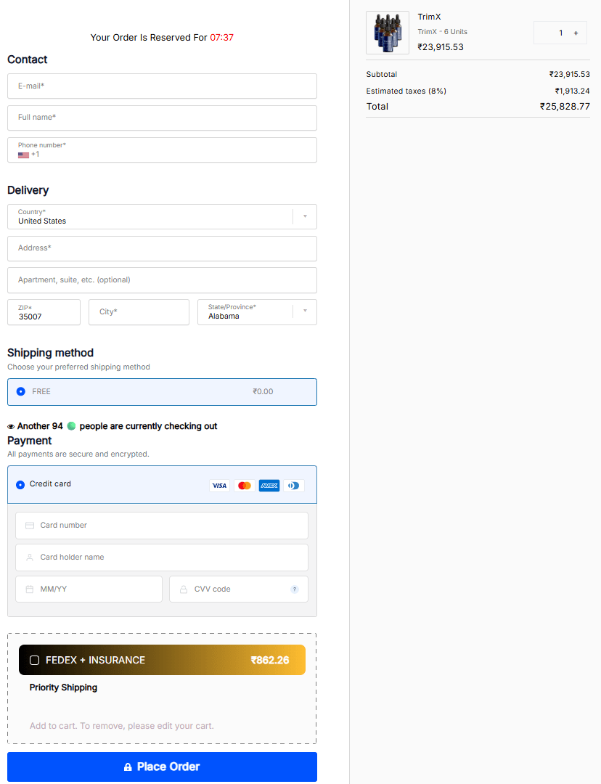Increase quantity with the plus stepper
Screen dimensions: 601x784
[x=576, y=33]
